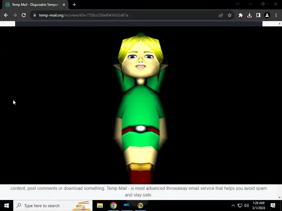Open the Chrome profile avatar
Screen dimensions: 282x211
[267, 15]
